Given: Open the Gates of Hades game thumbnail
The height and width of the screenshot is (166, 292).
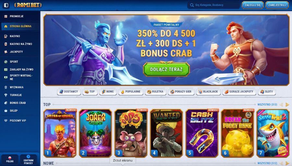Looking at the screenshot, I should click(60, 133).
